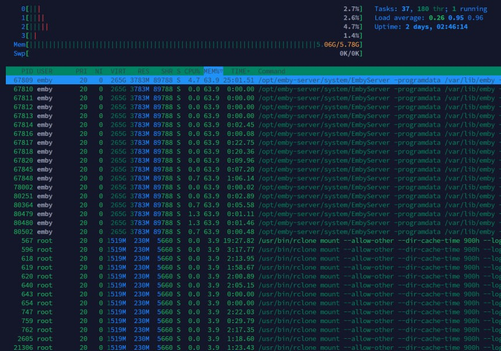501x351 pixels.
Task: Select the rclone process with PID 643
Action: 253,295
